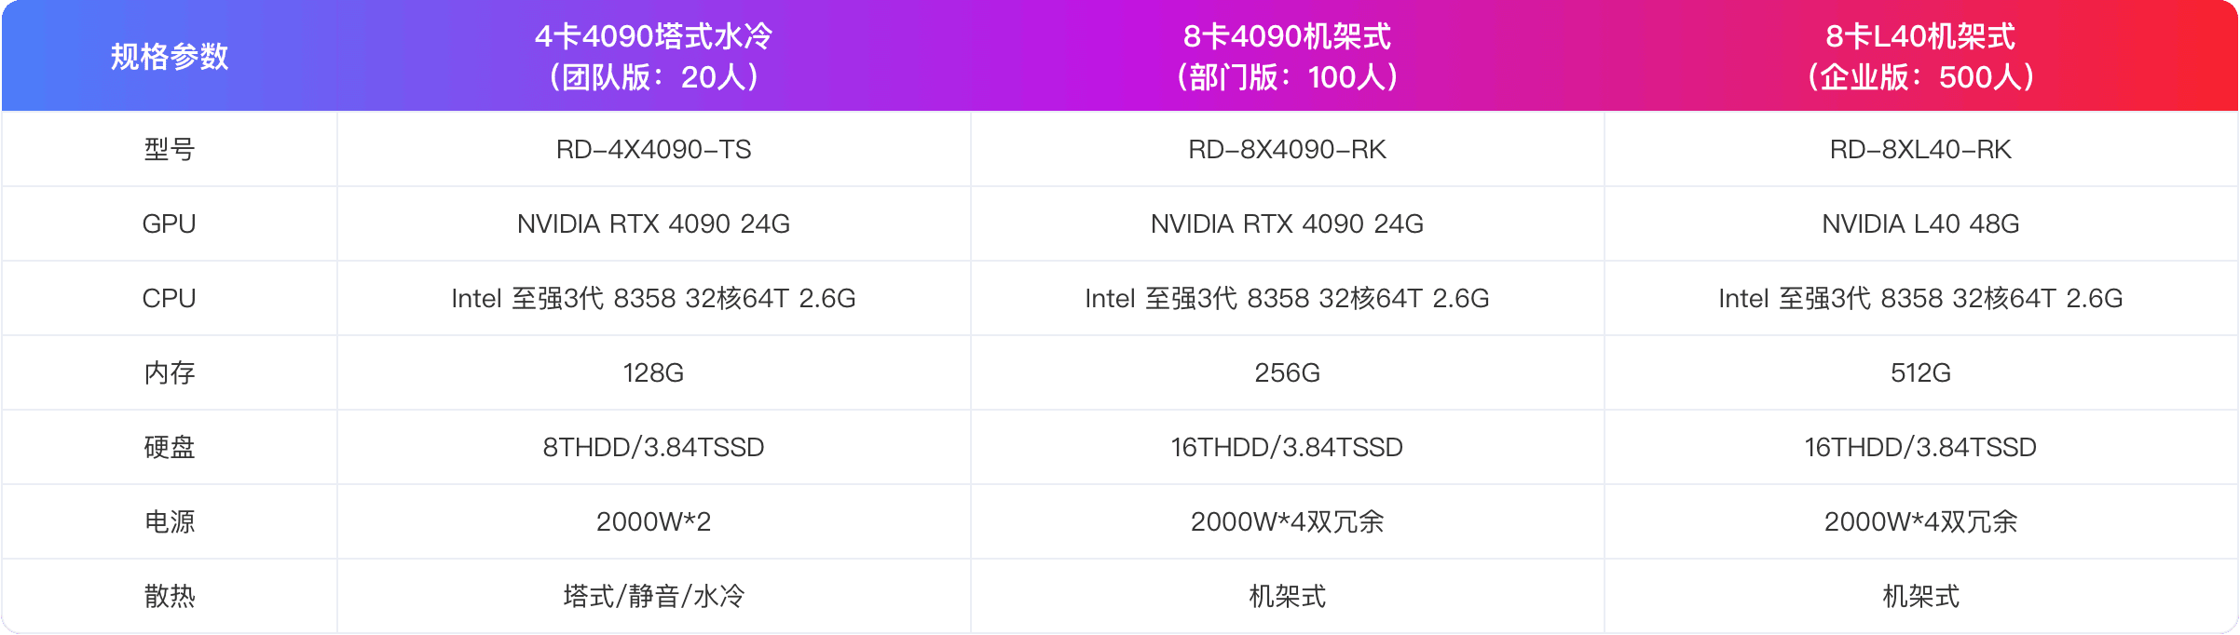This screenshot has height=635, width=2240.
Task: Click the 型号 row label
Action: click(170, 149)
